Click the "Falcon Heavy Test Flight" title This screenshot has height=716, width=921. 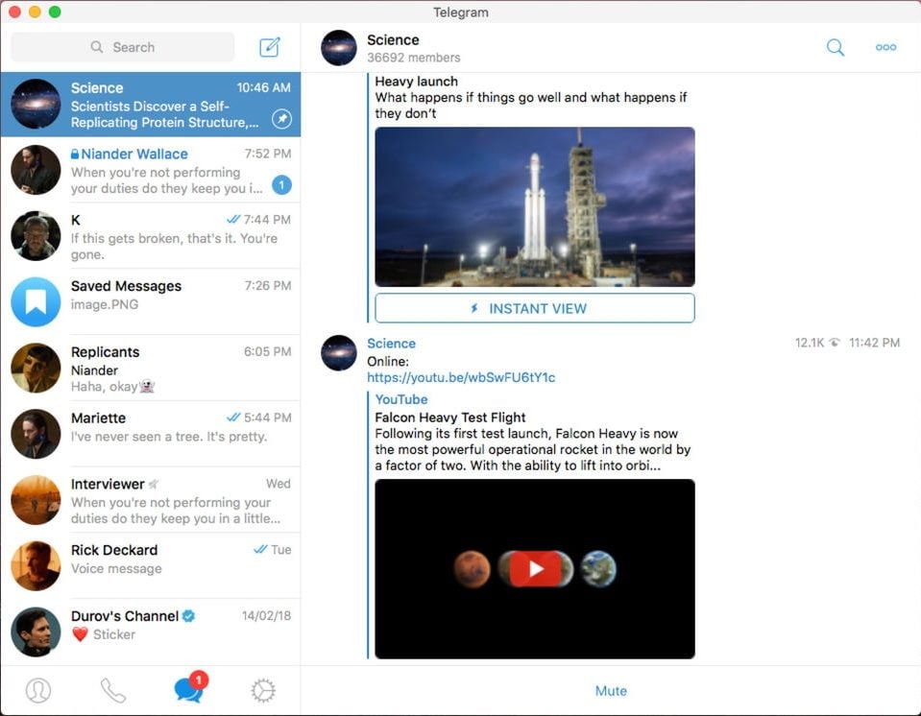point(449,418)
